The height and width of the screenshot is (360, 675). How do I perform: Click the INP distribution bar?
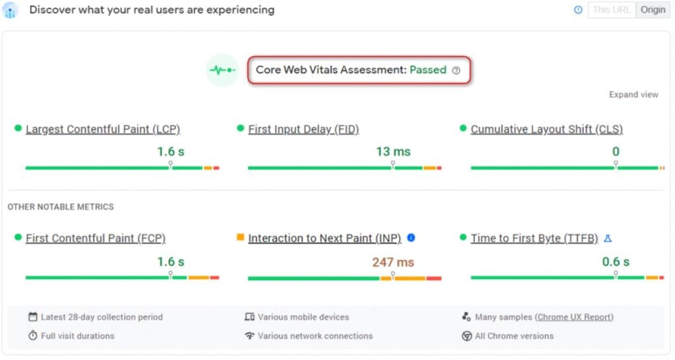344,278
